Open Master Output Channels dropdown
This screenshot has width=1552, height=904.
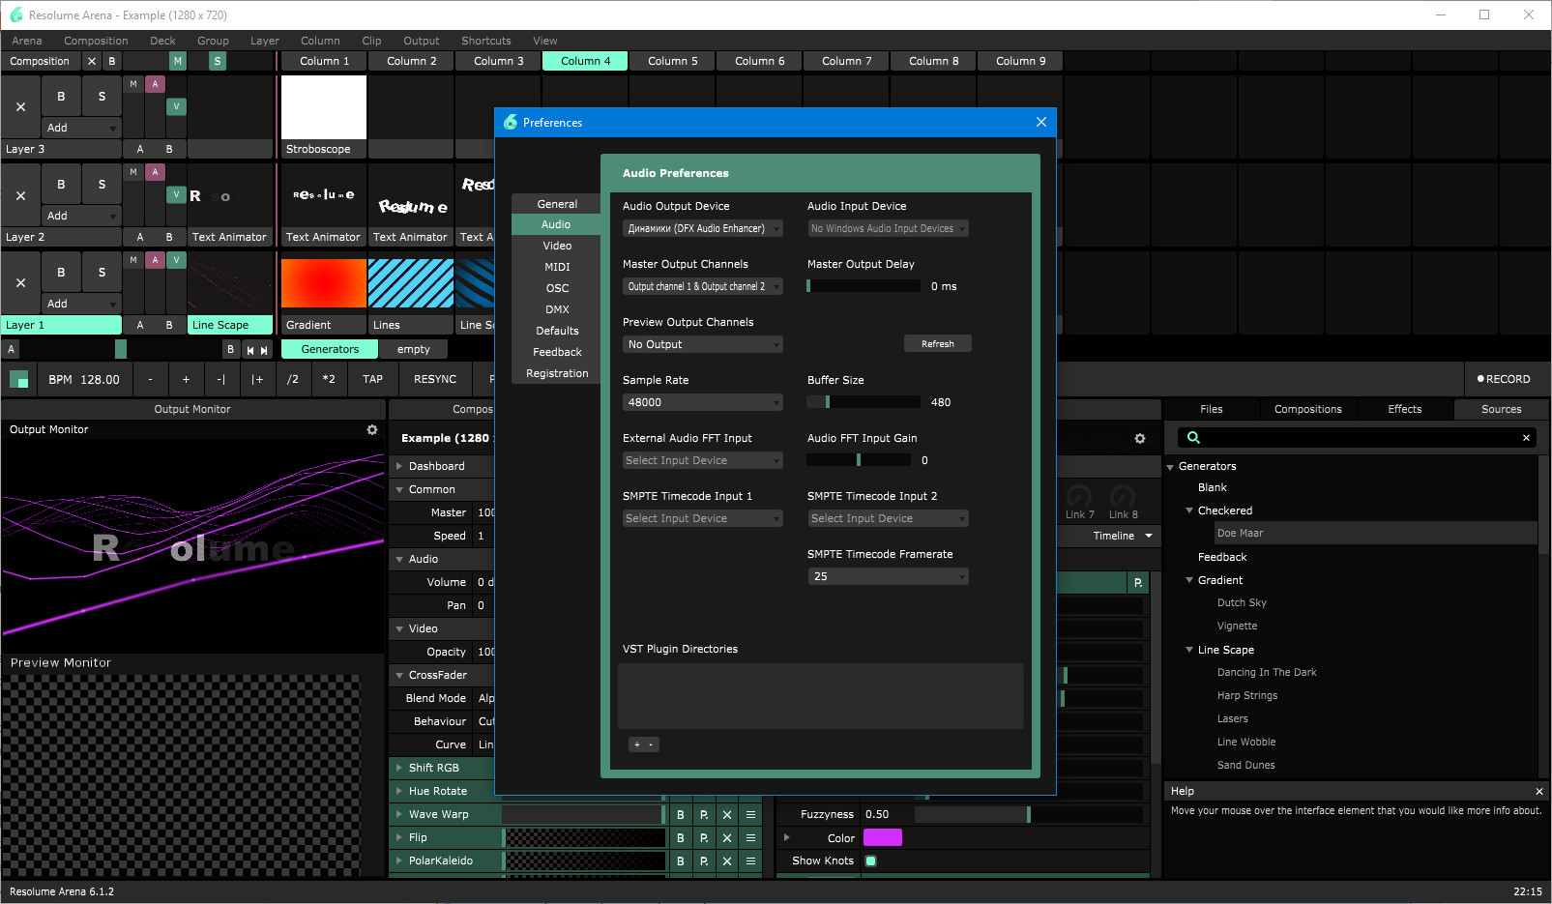coord(702,287)
